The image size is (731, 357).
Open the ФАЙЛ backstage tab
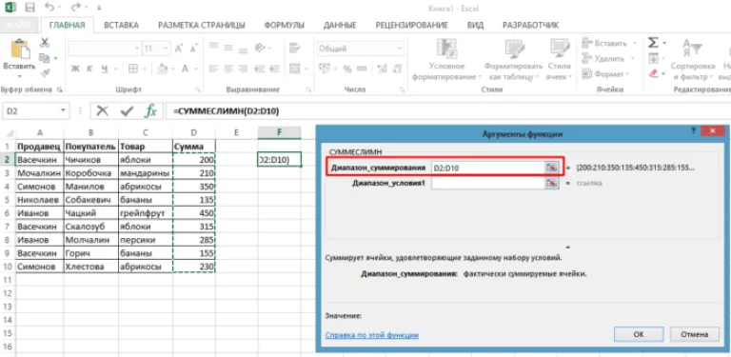click(19, 25)
